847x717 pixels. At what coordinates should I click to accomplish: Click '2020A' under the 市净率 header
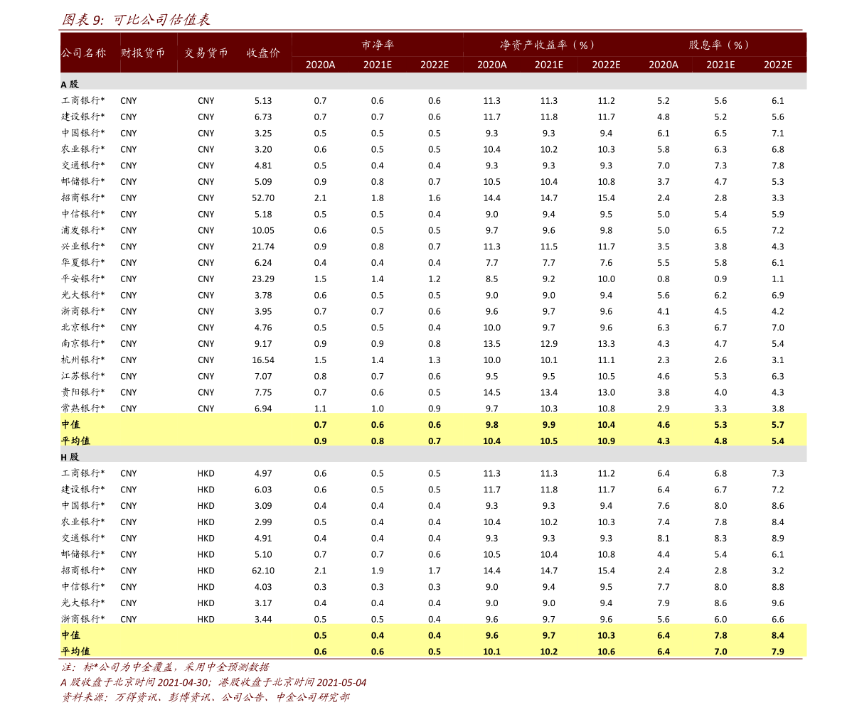pos(320,65)
